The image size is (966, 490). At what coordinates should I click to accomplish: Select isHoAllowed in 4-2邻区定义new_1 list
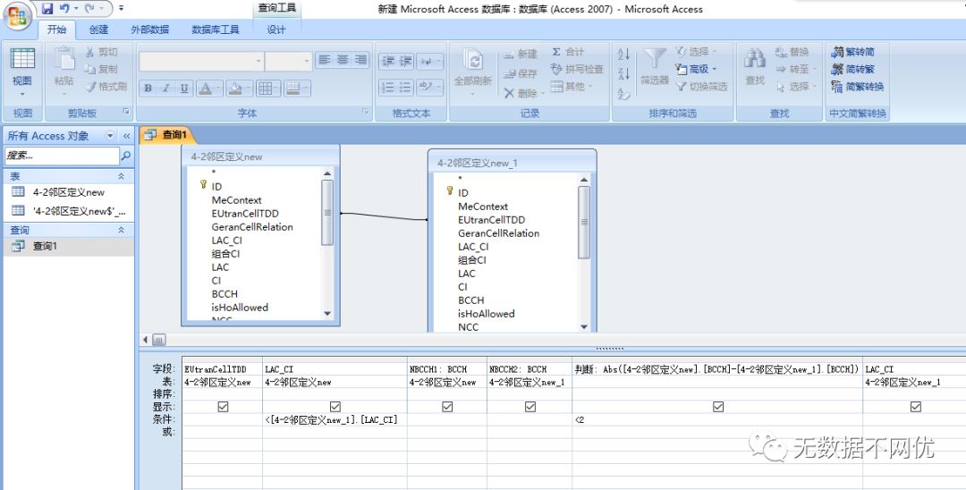tap(486, 313)
